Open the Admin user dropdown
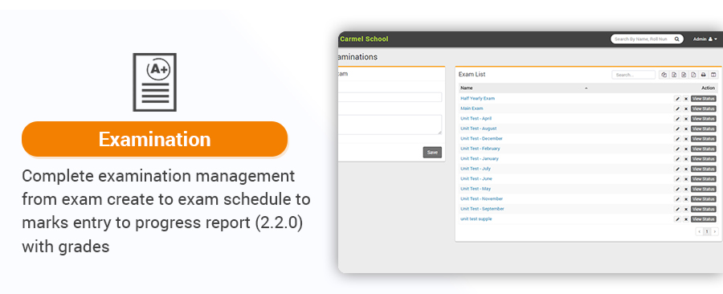This screenshot has height=294, width=723. [705, 39]
